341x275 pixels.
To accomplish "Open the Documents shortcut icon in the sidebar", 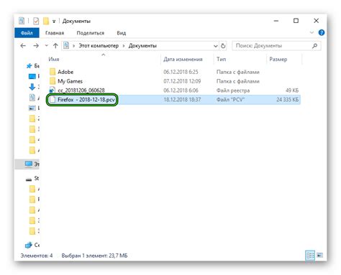I will [32, 98].
